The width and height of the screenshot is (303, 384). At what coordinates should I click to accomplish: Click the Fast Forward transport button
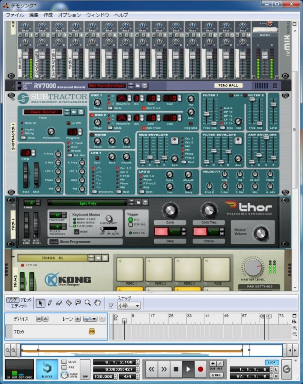tap(164, 369)
